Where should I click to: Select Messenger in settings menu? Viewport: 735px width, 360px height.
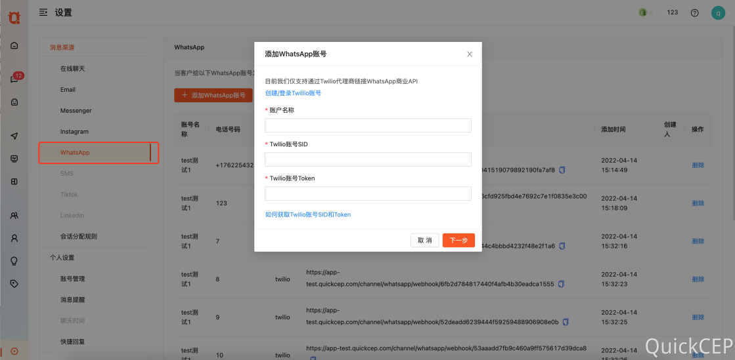tap(76, 110)
